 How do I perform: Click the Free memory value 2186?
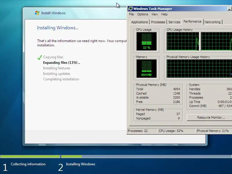click(177, 102)
